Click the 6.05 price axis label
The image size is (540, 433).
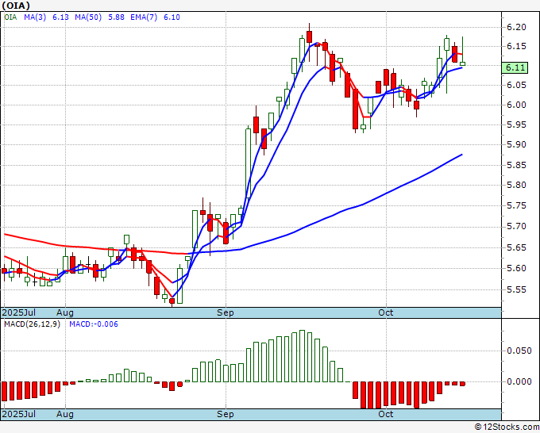click(x=517, y=86)
